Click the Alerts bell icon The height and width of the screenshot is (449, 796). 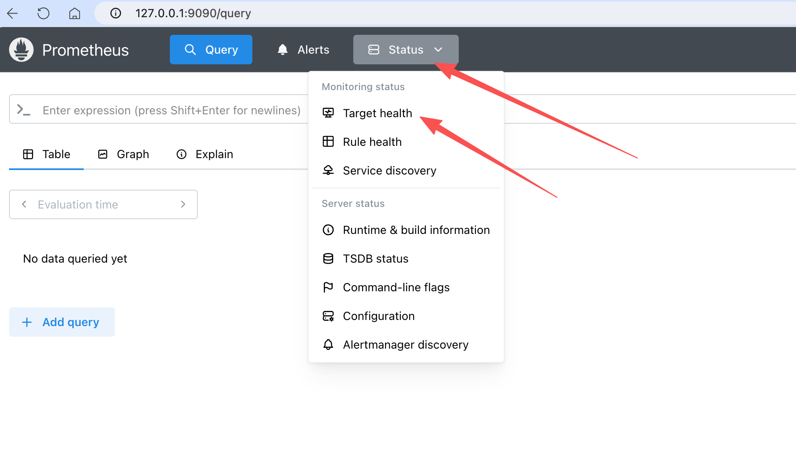(x=283, y=50)
